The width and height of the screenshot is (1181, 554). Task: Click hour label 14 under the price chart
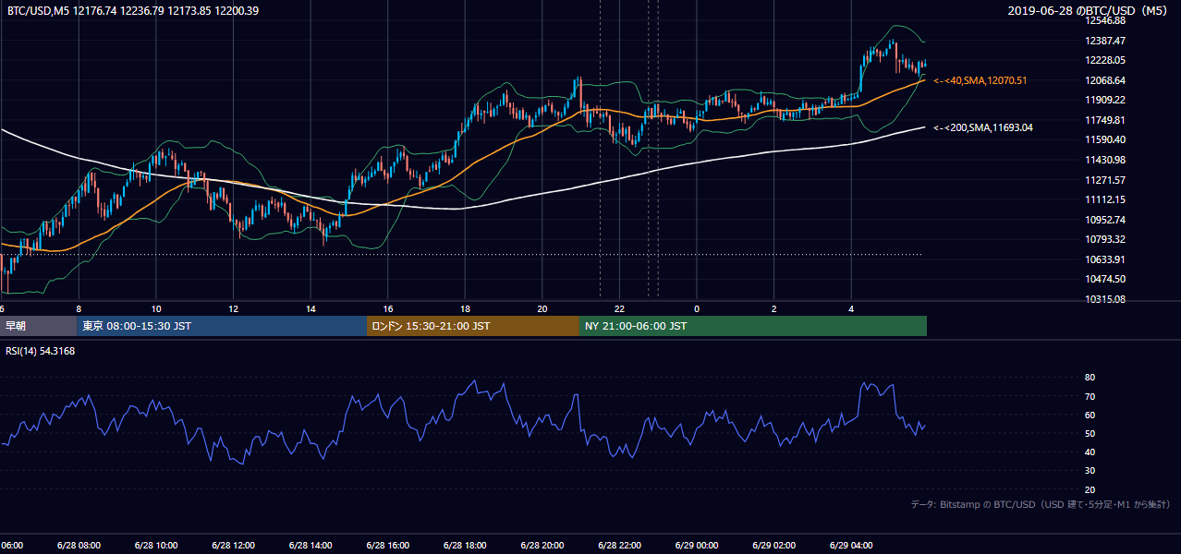tap(310, 309)
